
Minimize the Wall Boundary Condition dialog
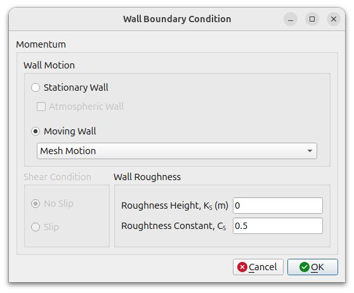click(291, 19)
